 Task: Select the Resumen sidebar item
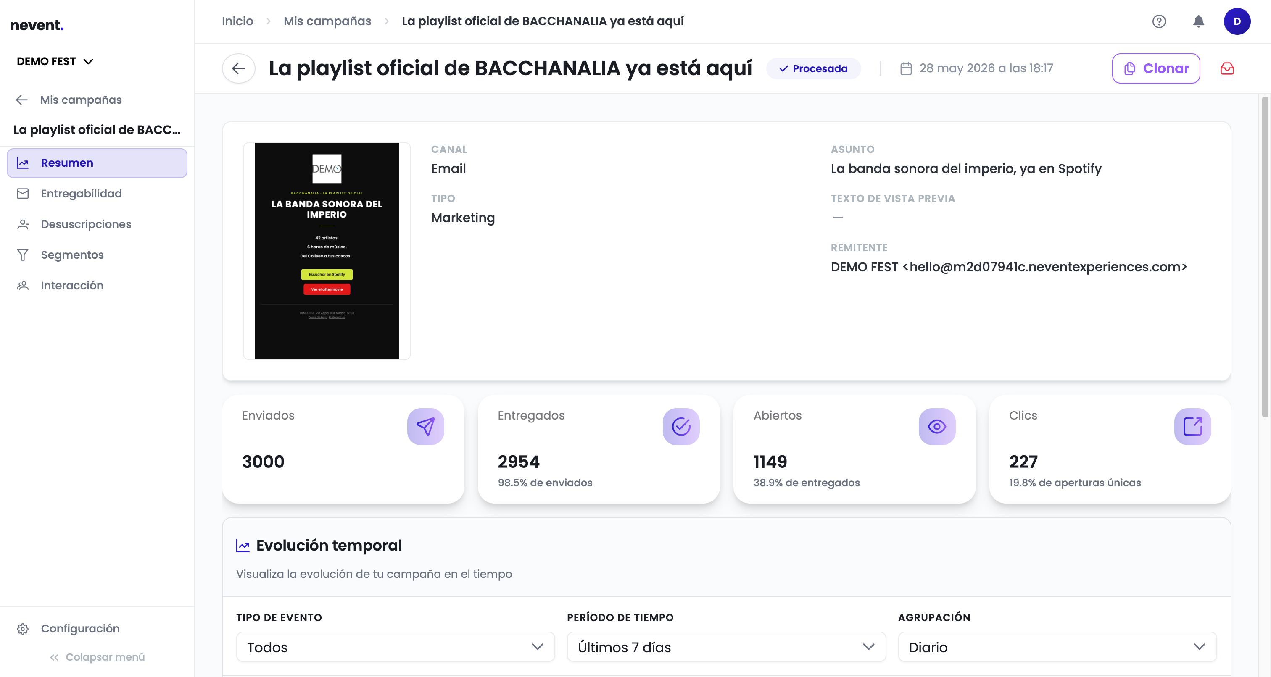(97, 163)
